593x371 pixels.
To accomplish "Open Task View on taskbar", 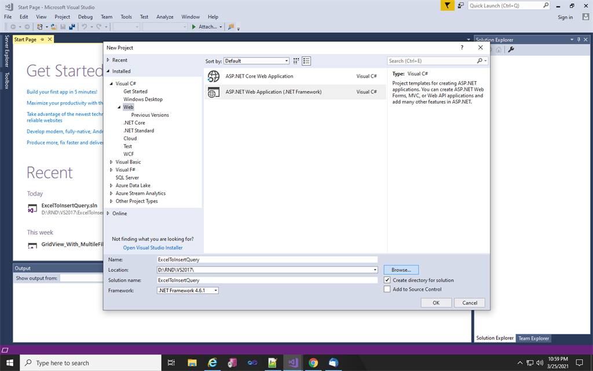I will click(171, 363).
